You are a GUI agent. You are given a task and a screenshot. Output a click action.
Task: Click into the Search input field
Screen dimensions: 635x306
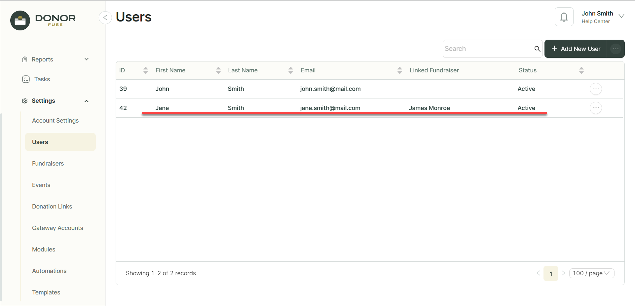pyautogui.click(x=487, y=49)
